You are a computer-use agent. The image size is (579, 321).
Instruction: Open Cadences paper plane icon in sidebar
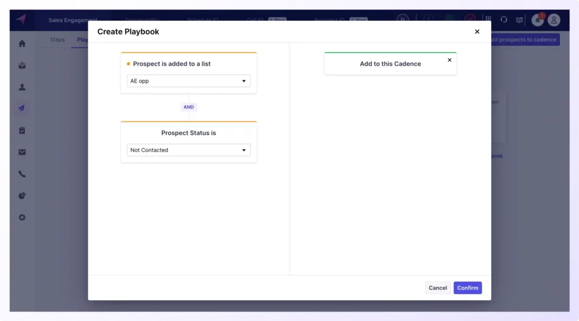[22, 109]
